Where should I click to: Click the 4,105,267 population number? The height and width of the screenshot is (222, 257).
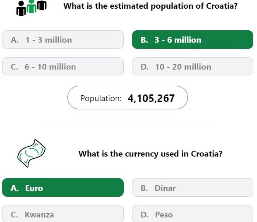pos(151,98)
